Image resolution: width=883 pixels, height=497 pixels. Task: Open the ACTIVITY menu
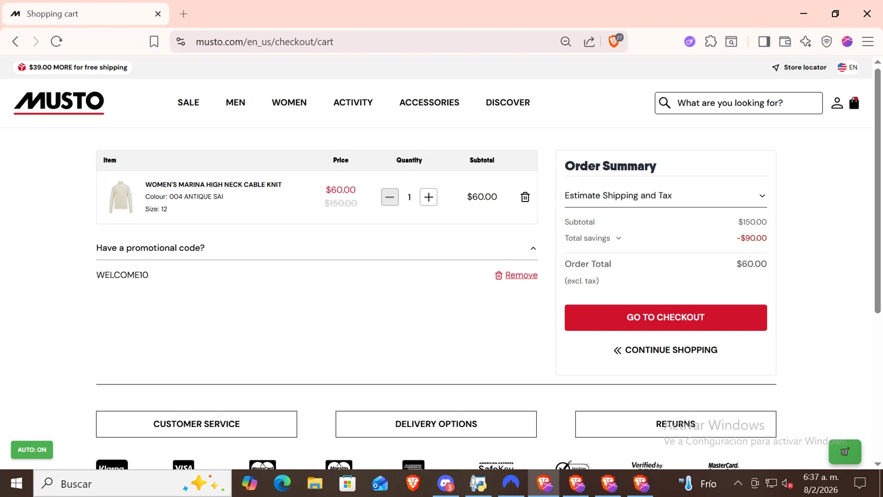pos(353,102)
